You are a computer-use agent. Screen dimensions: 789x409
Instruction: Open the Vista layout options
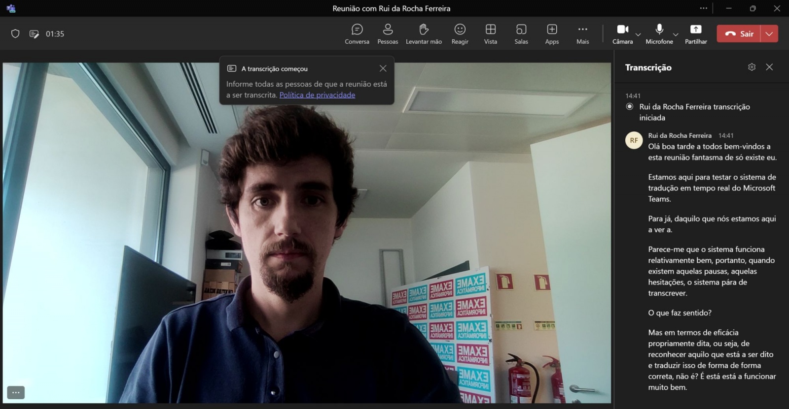click(x=490, y=34)
